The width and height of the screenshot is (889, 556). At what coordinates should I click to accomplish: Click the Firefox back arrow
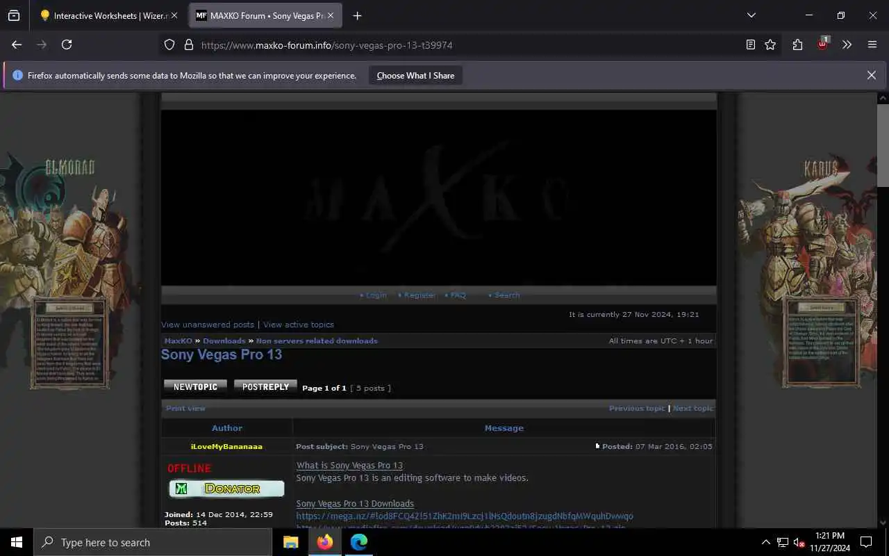click(17, 44)
